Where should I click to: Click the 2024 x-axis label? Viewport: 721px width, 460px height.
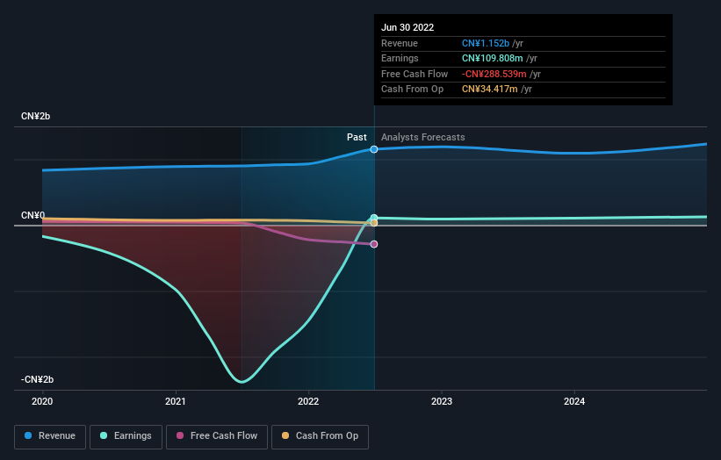coord(574,402)
